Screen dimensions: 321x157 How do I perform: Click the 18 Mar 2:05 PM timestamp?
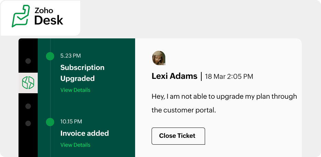point(229,76)
